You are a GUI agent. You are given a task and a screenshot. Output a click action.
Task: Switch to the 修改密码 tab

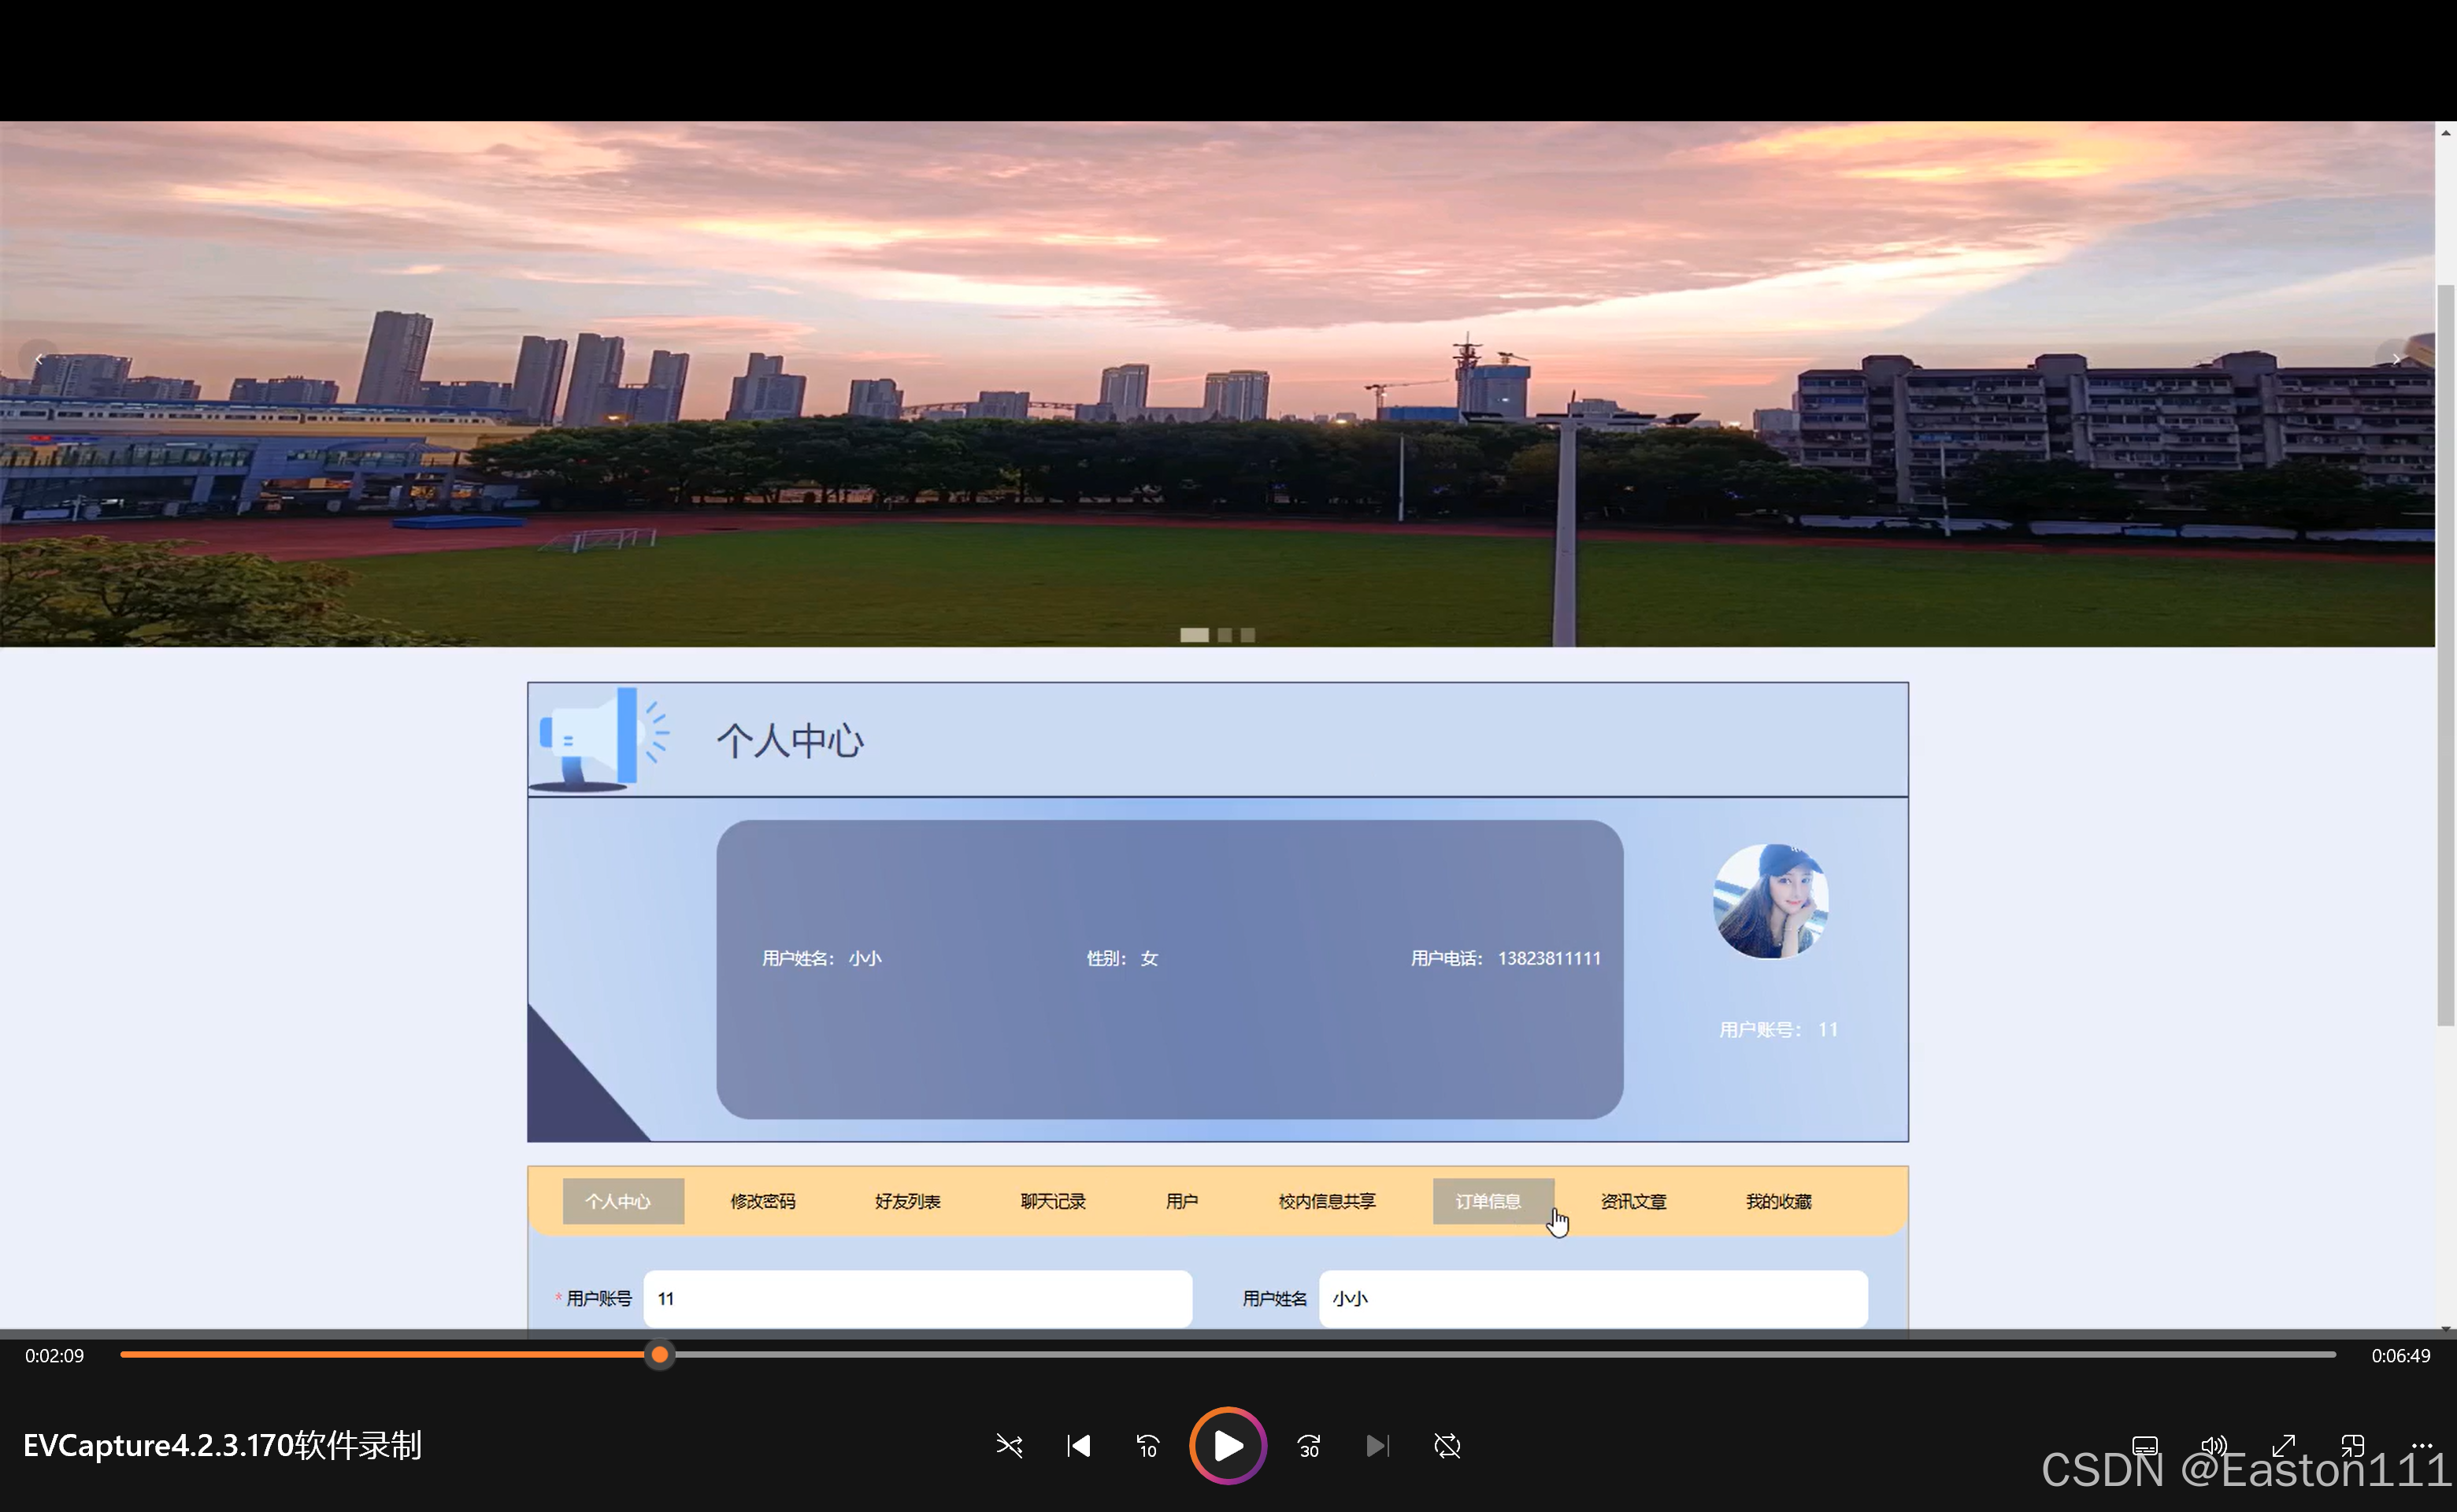762,1201
